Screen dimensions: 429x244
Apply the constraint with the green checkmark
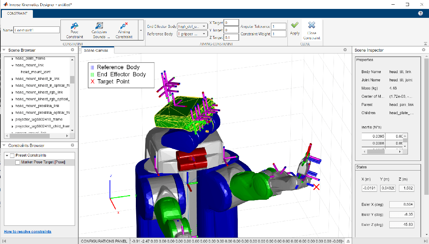coord(295,29)
